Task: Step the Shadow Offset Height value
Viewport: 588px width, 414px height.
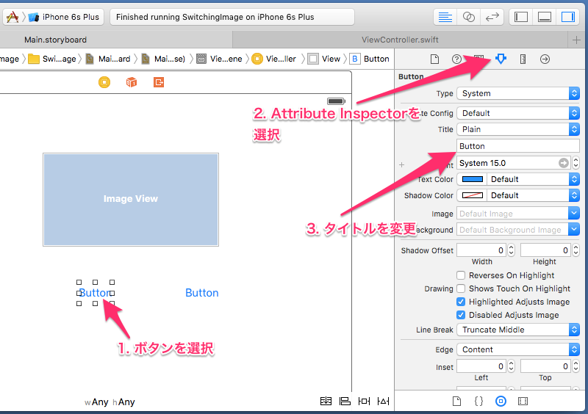Action: coord(576,250)
